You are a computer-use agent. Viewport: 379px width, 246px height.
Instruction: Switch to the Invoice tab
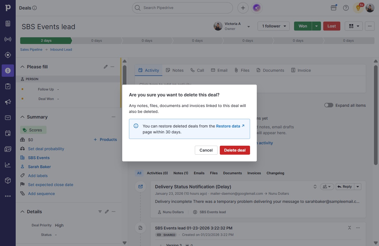[x=301, y=70]
